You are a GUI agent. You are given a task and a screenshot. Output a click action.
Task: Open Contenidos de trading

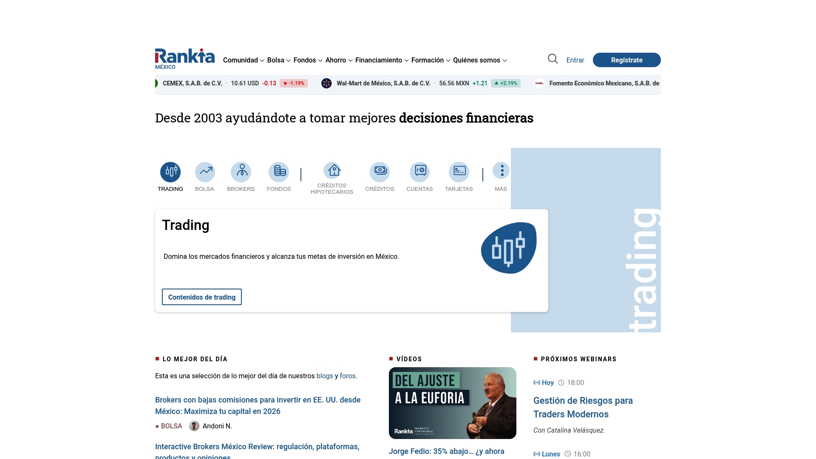pyautogui.click(x=201, y=297)
